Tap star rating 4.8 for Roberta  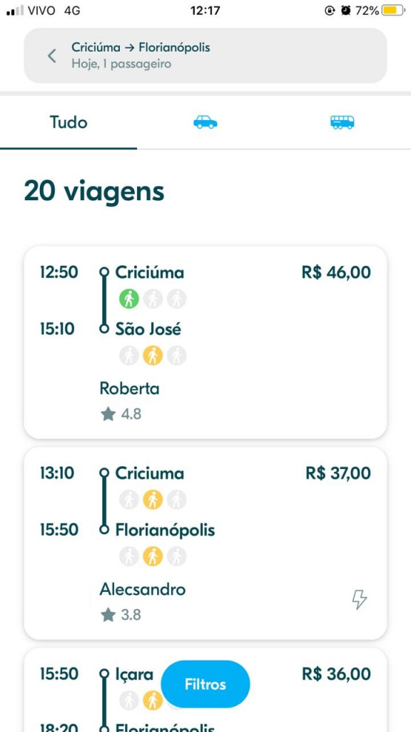pyautogui.click(x=121, y=414)
